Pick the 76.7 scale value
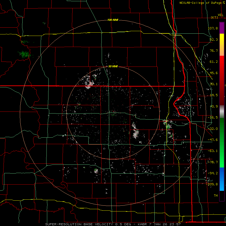This screenshot has height=226, width=226. (214, 50)
